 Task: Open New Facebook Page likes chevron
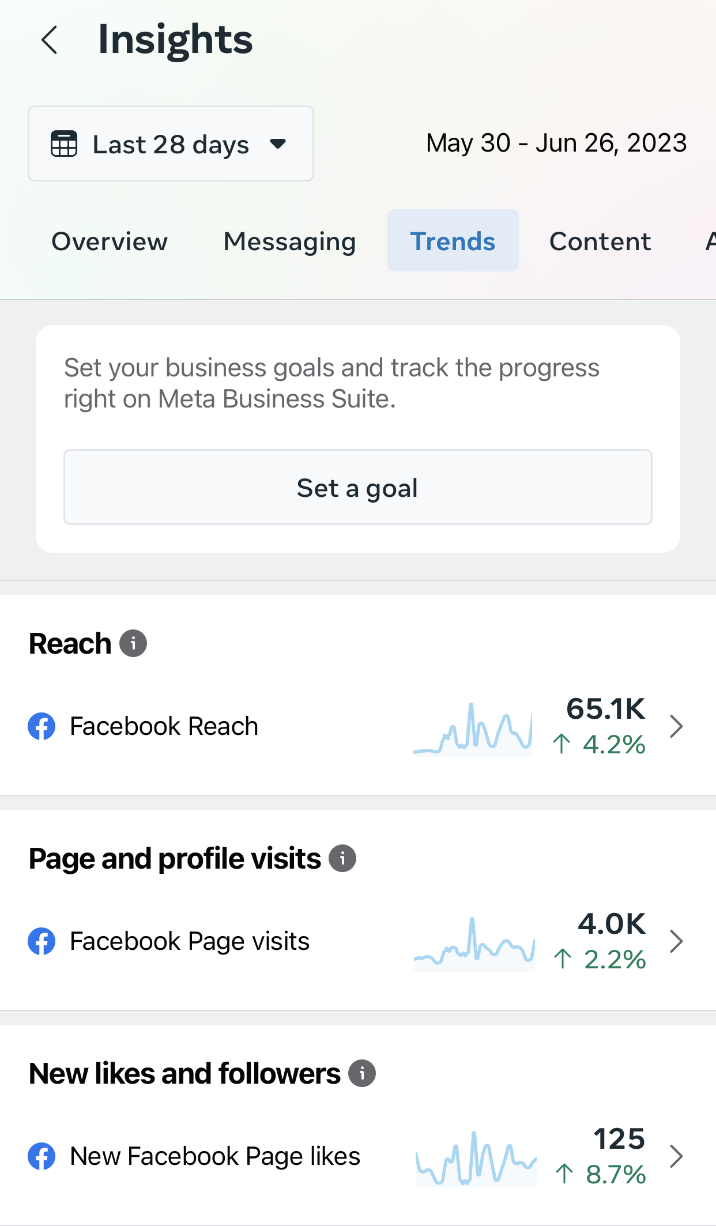(x=676, y=1156)
